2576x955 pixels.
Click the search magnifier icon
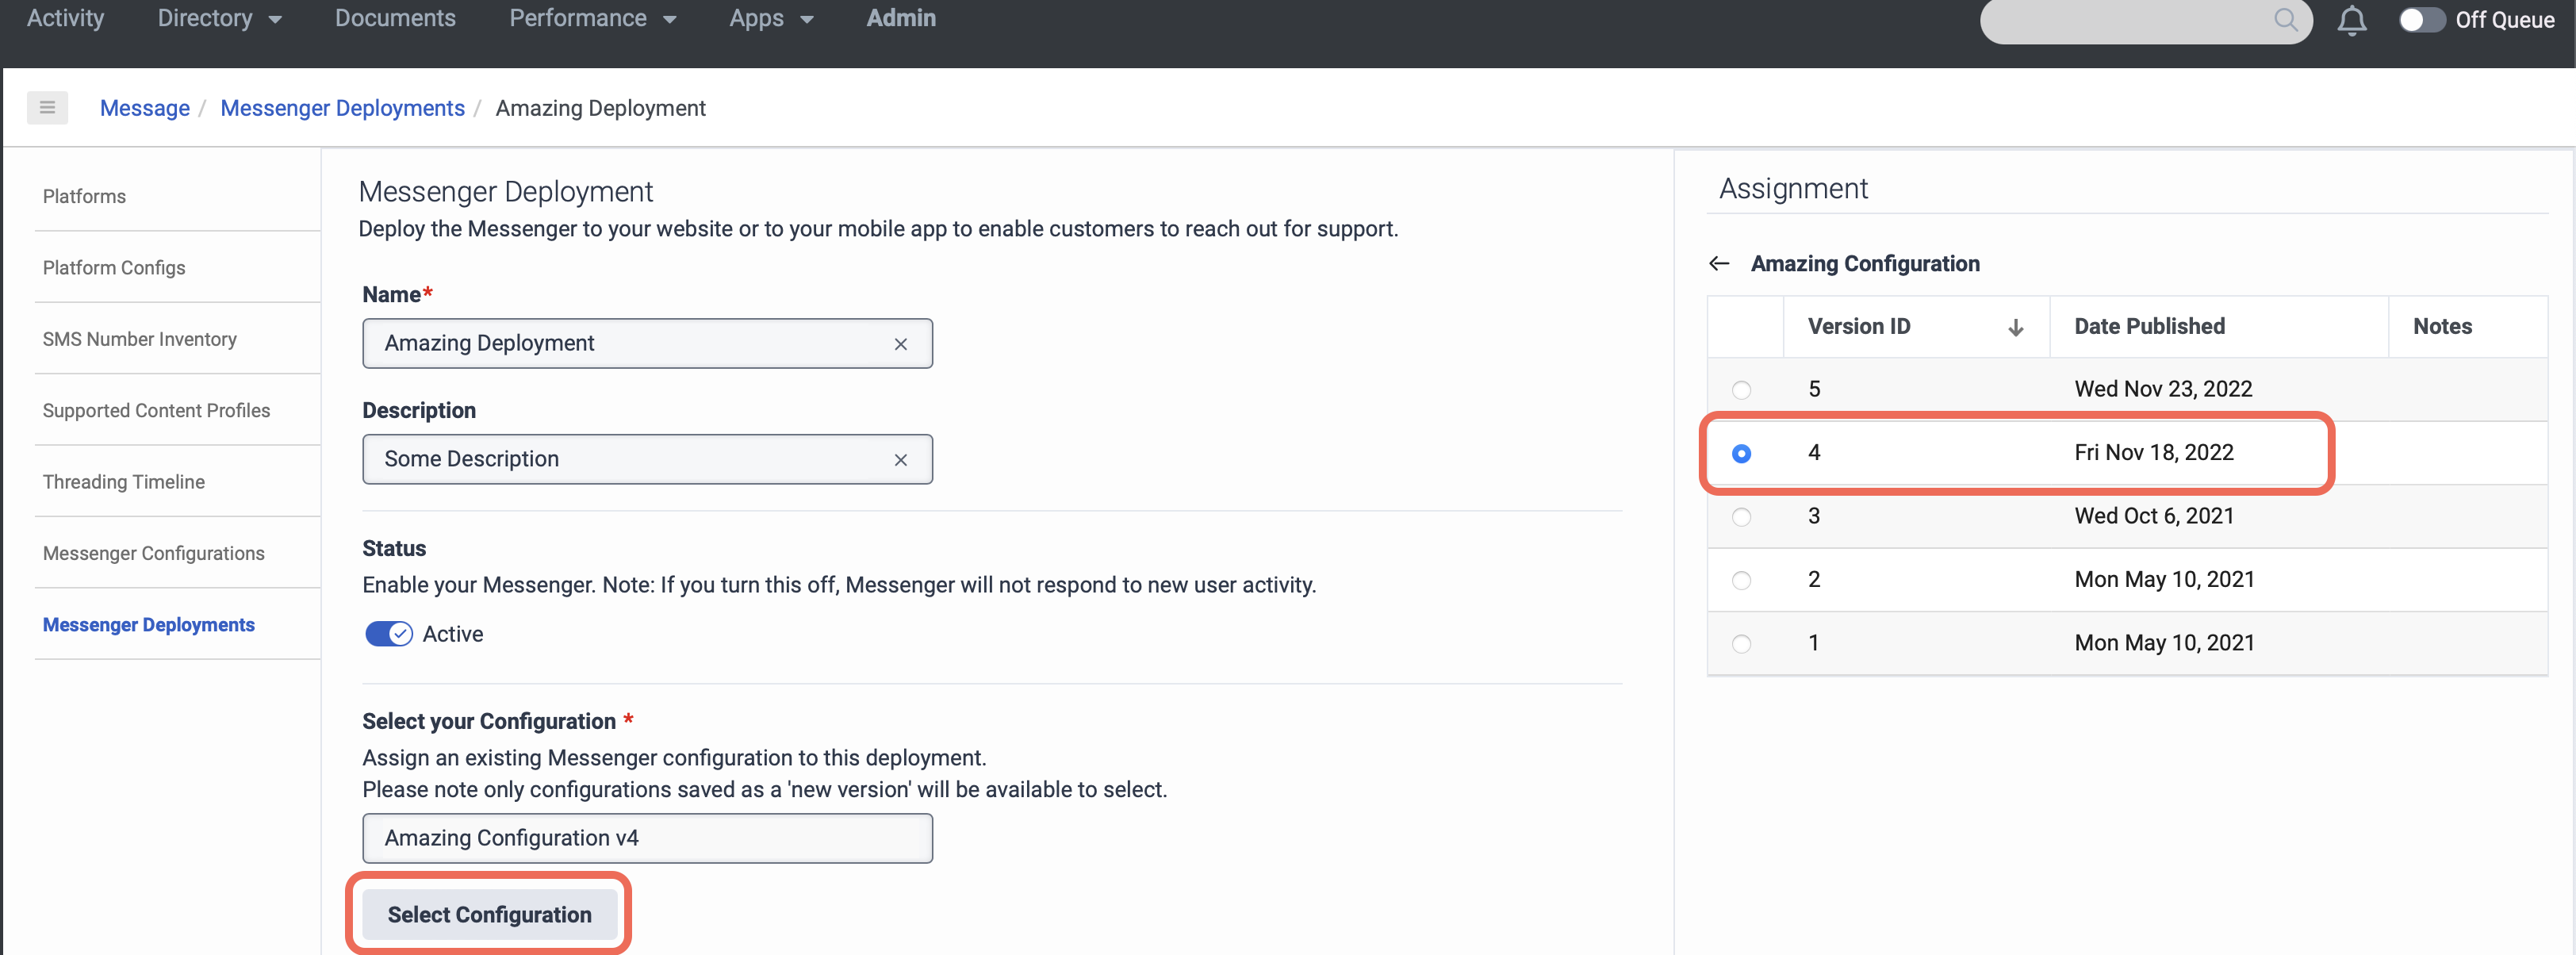(2285, 19)
